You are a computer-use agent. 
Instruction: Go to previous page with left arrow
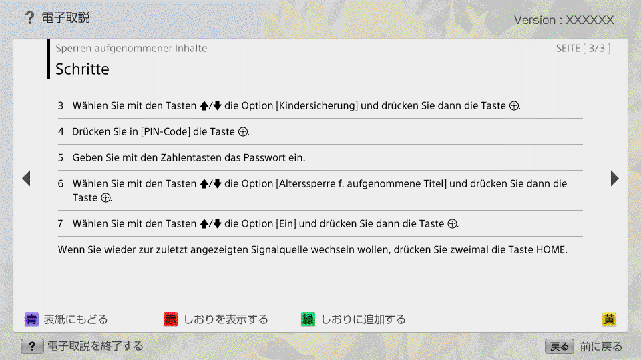26,178
